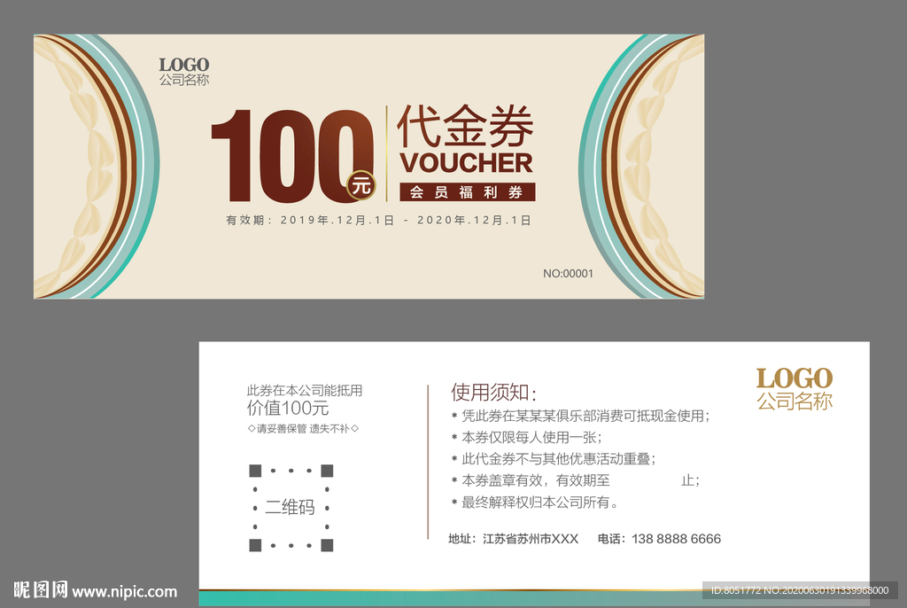Viewport: 907px width, 608px height.
Task: Toggle the 会员福利券 label banner
Action: (468, 191)
